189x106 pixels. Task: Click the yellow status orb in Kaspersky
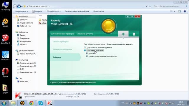coord(108,26)
